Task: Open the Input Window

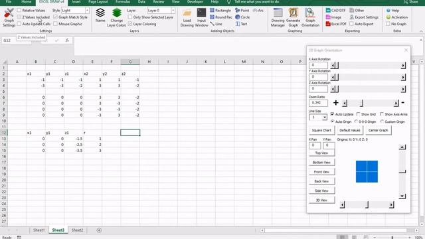Action: tap(201, 18)
